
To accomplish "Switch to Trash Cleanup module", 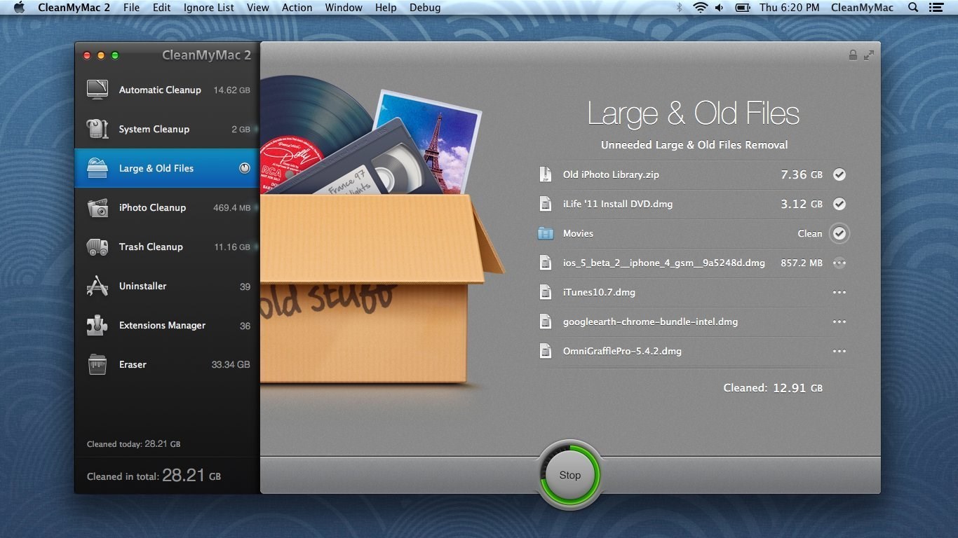I will tap(167, 247).
